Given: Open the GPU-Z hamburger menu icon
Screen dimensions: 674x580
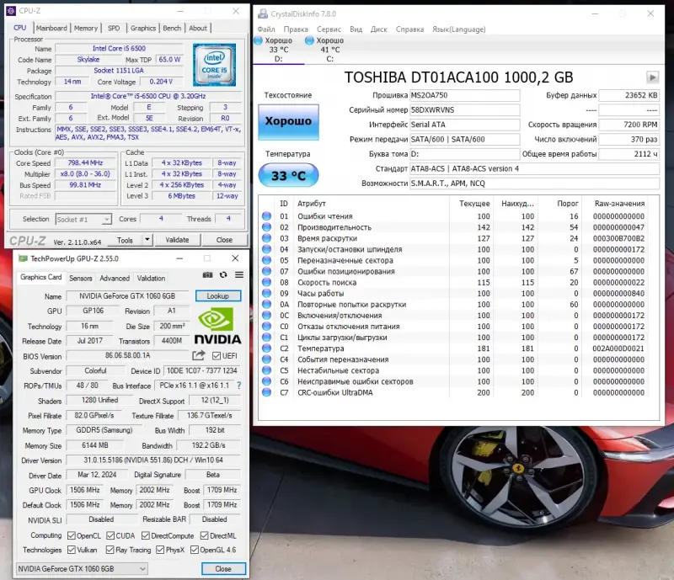Looking at the screenshot, I should click(239, 275).
